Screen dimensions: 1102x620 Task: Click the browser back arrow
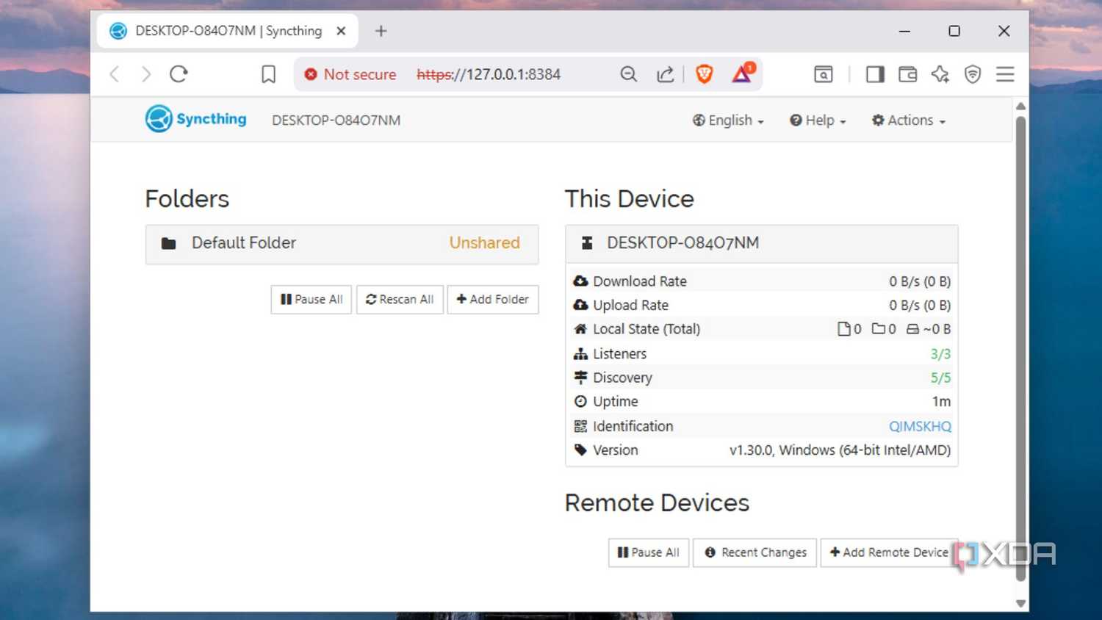coord(115,74)
